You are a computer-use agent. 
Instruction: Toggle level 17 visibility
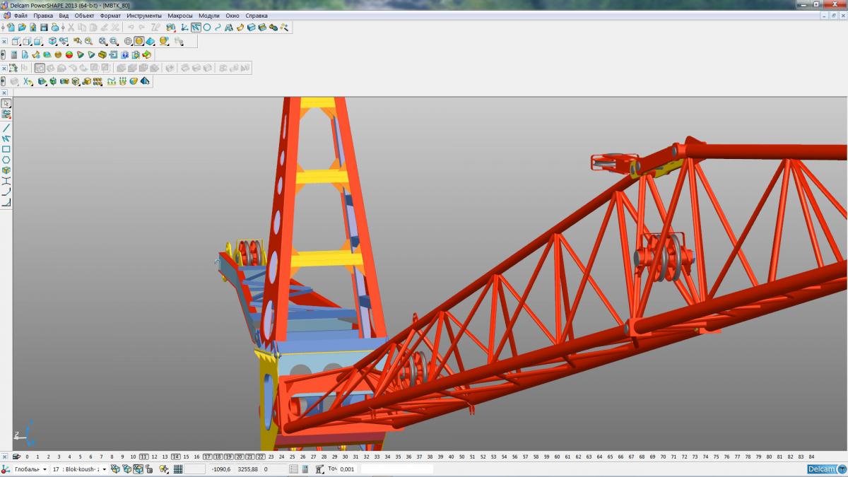pos(207,457)
